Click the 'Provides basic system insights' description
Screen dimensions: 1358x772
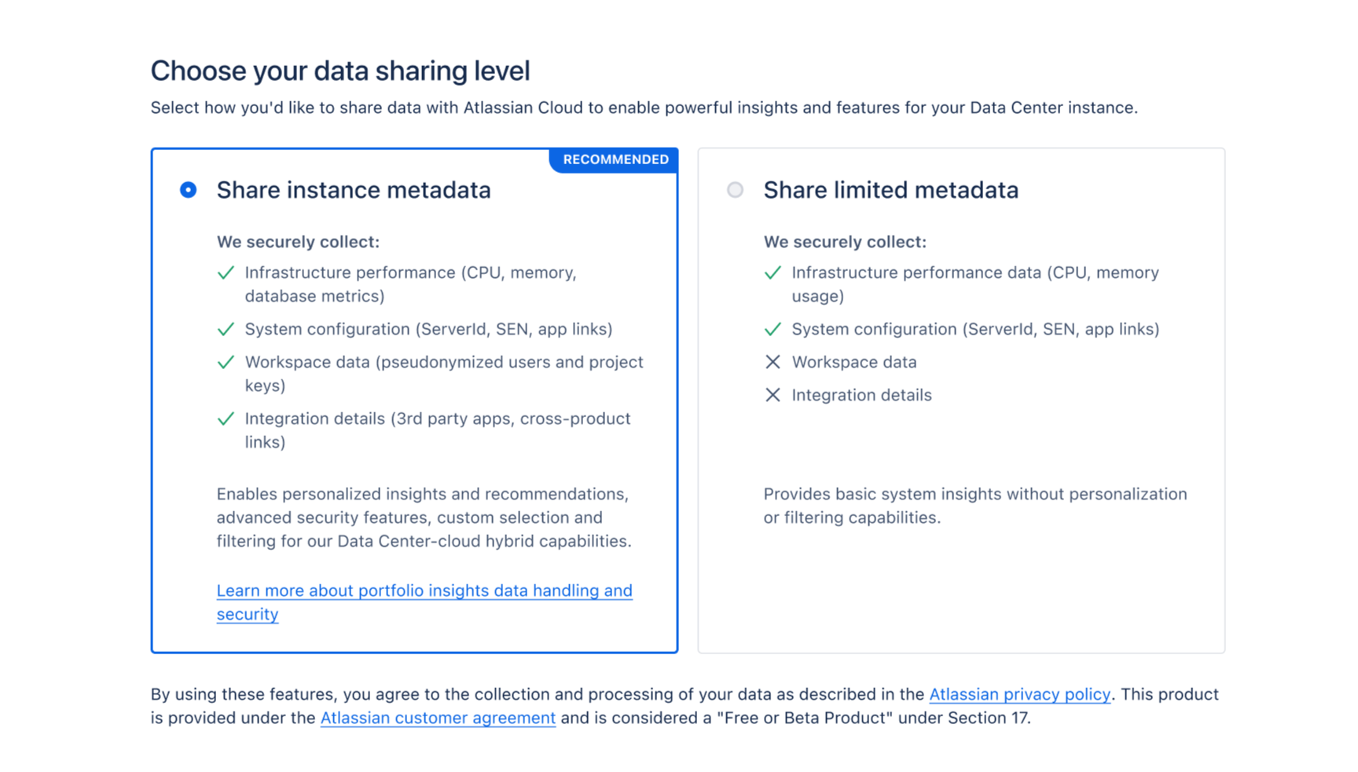974,506
